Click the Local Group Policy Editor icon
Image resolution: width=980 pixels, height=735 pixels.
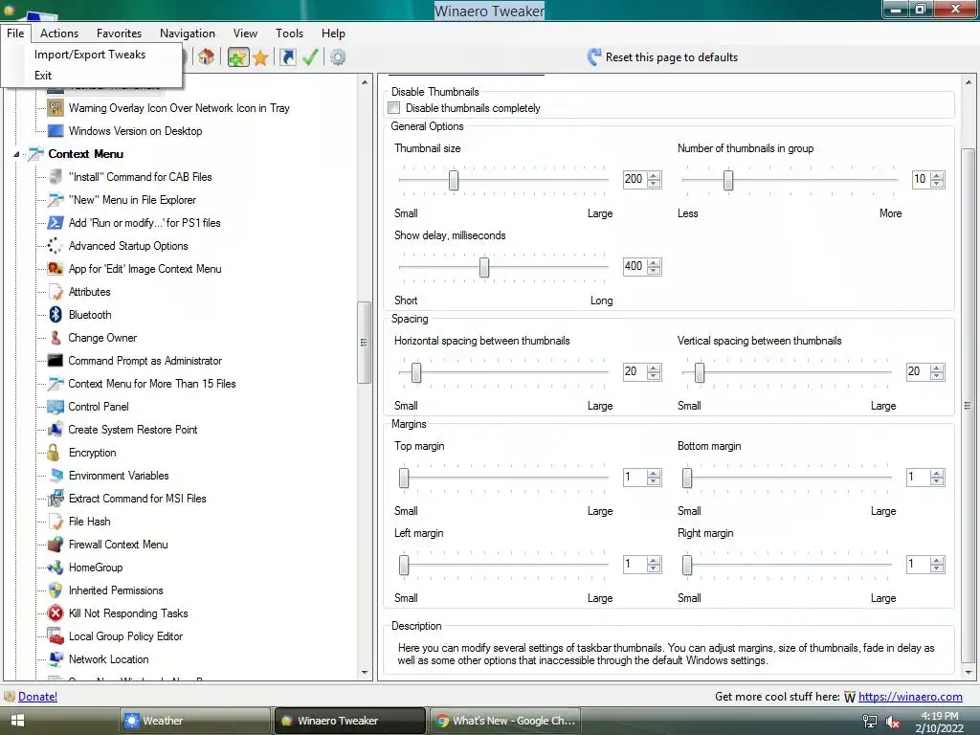56,636
